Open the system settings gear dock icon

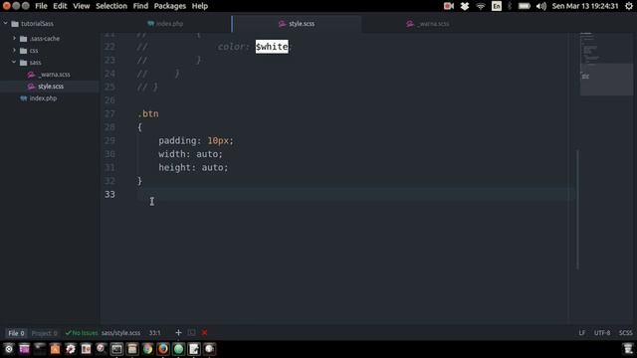click(x=71, y=349)
